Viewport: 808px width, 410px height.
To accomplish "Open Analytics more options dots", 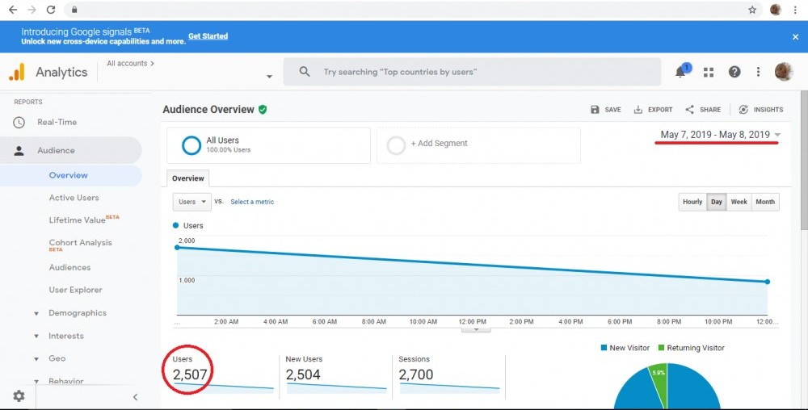I will 758,72.
